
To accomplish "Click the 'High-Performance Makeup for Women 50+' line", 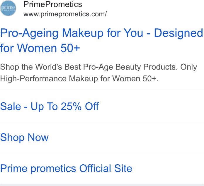I will coord(79,79).
